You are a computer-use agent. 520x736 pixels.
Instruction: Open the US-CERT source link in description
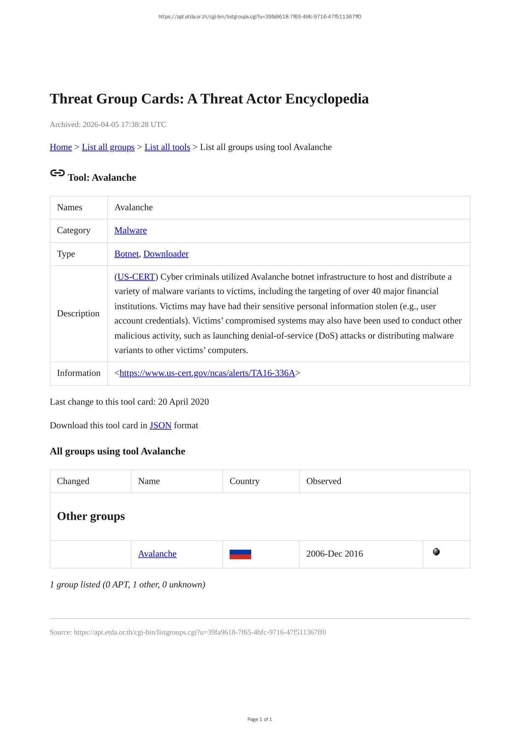coord(136,277)
